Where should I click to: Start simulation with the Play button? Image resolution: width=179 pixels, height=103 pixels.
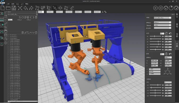point(155,8)
